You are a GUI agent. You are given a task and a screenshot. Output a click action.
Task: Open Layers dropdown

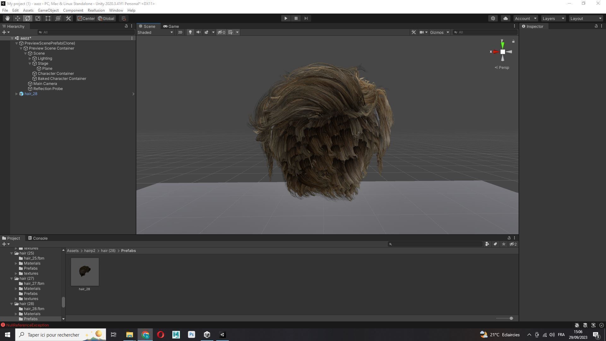tap(553, 18)
